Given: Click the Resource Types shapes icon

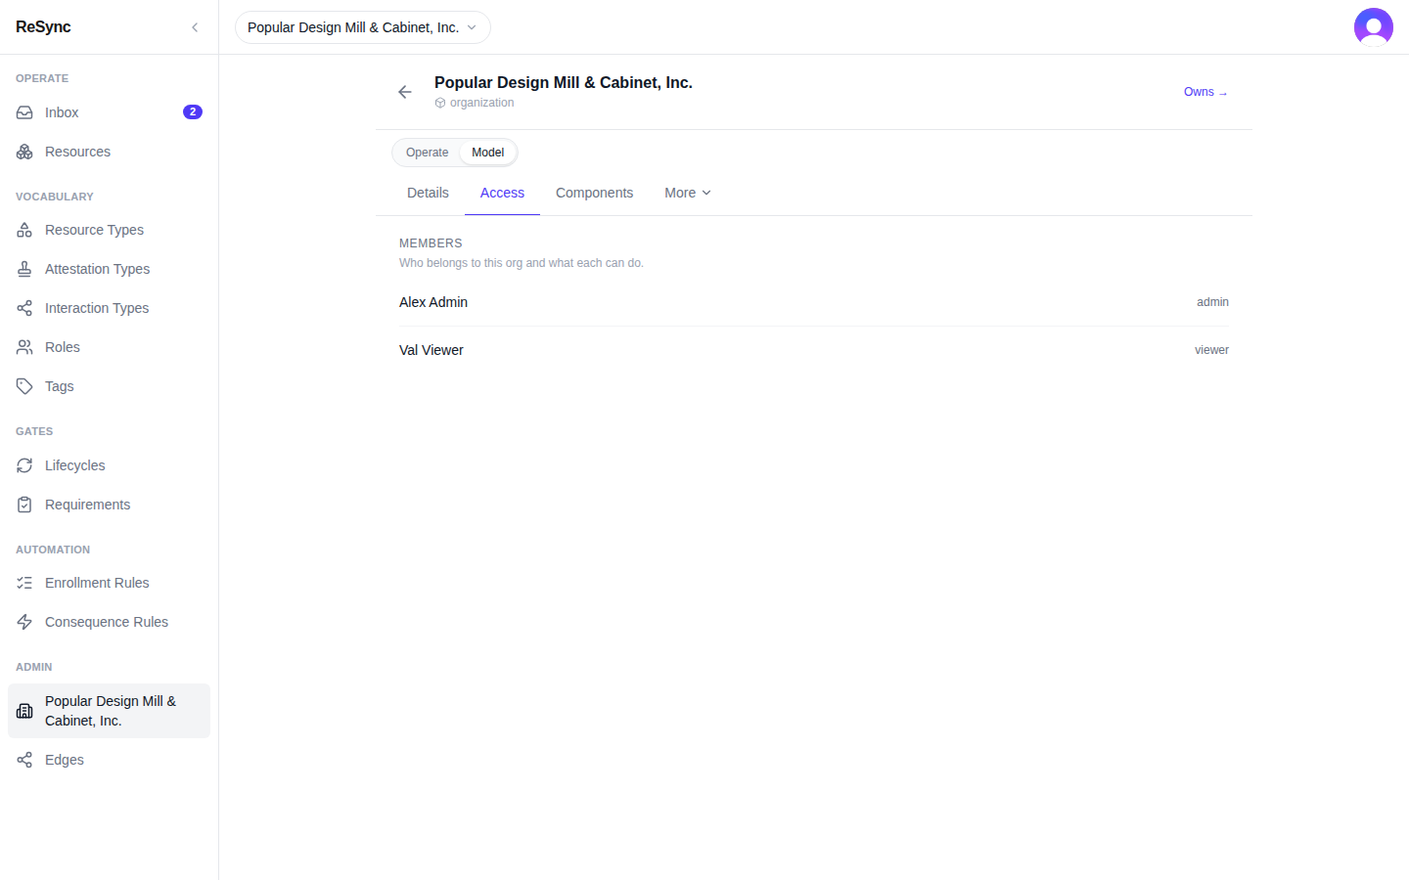Looking at the screenshot, I should pos(24,230).
